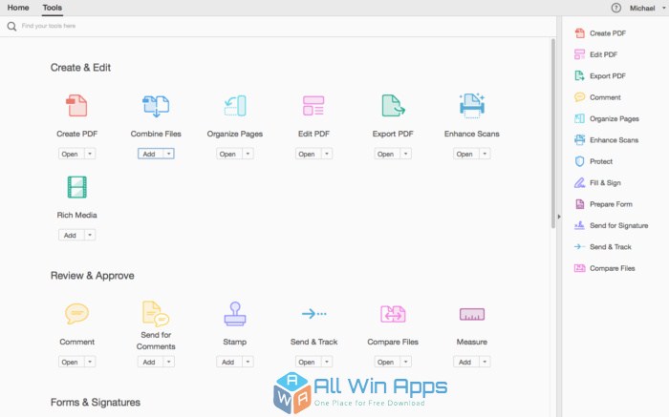Screen dimensions: 669x417
Task: Expand the dropdown arrow beside Create PDF Open
Action: [x=90, y=154]
